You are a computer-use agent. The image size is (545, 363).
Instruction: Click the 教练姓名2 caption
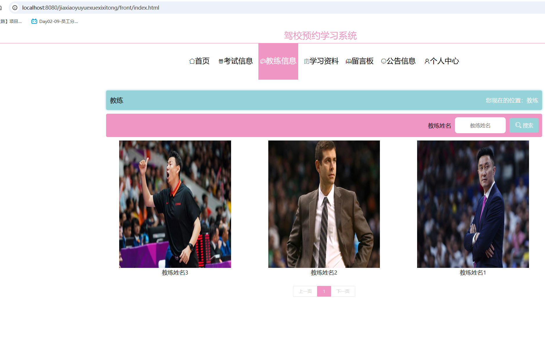click(x=324, y=273)
